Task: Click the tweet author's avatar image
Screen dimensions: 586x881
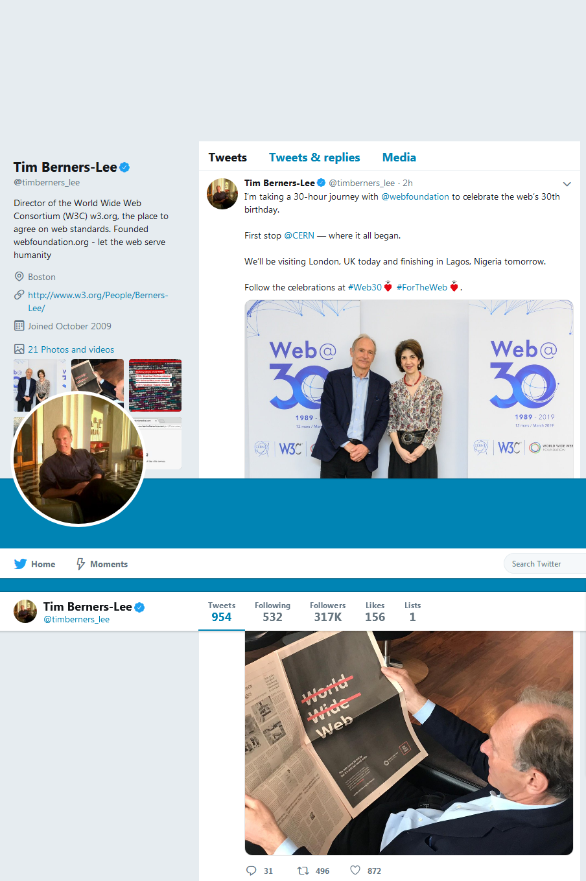Action: coord(222,193)
